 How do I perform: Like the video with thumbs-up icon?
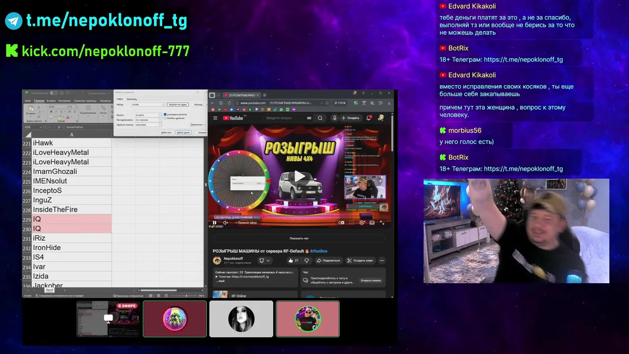click(x=294, y=261)
